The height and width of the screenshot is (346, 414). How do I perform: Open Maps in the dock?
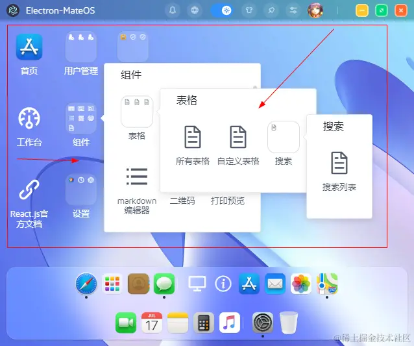(327, 284)
